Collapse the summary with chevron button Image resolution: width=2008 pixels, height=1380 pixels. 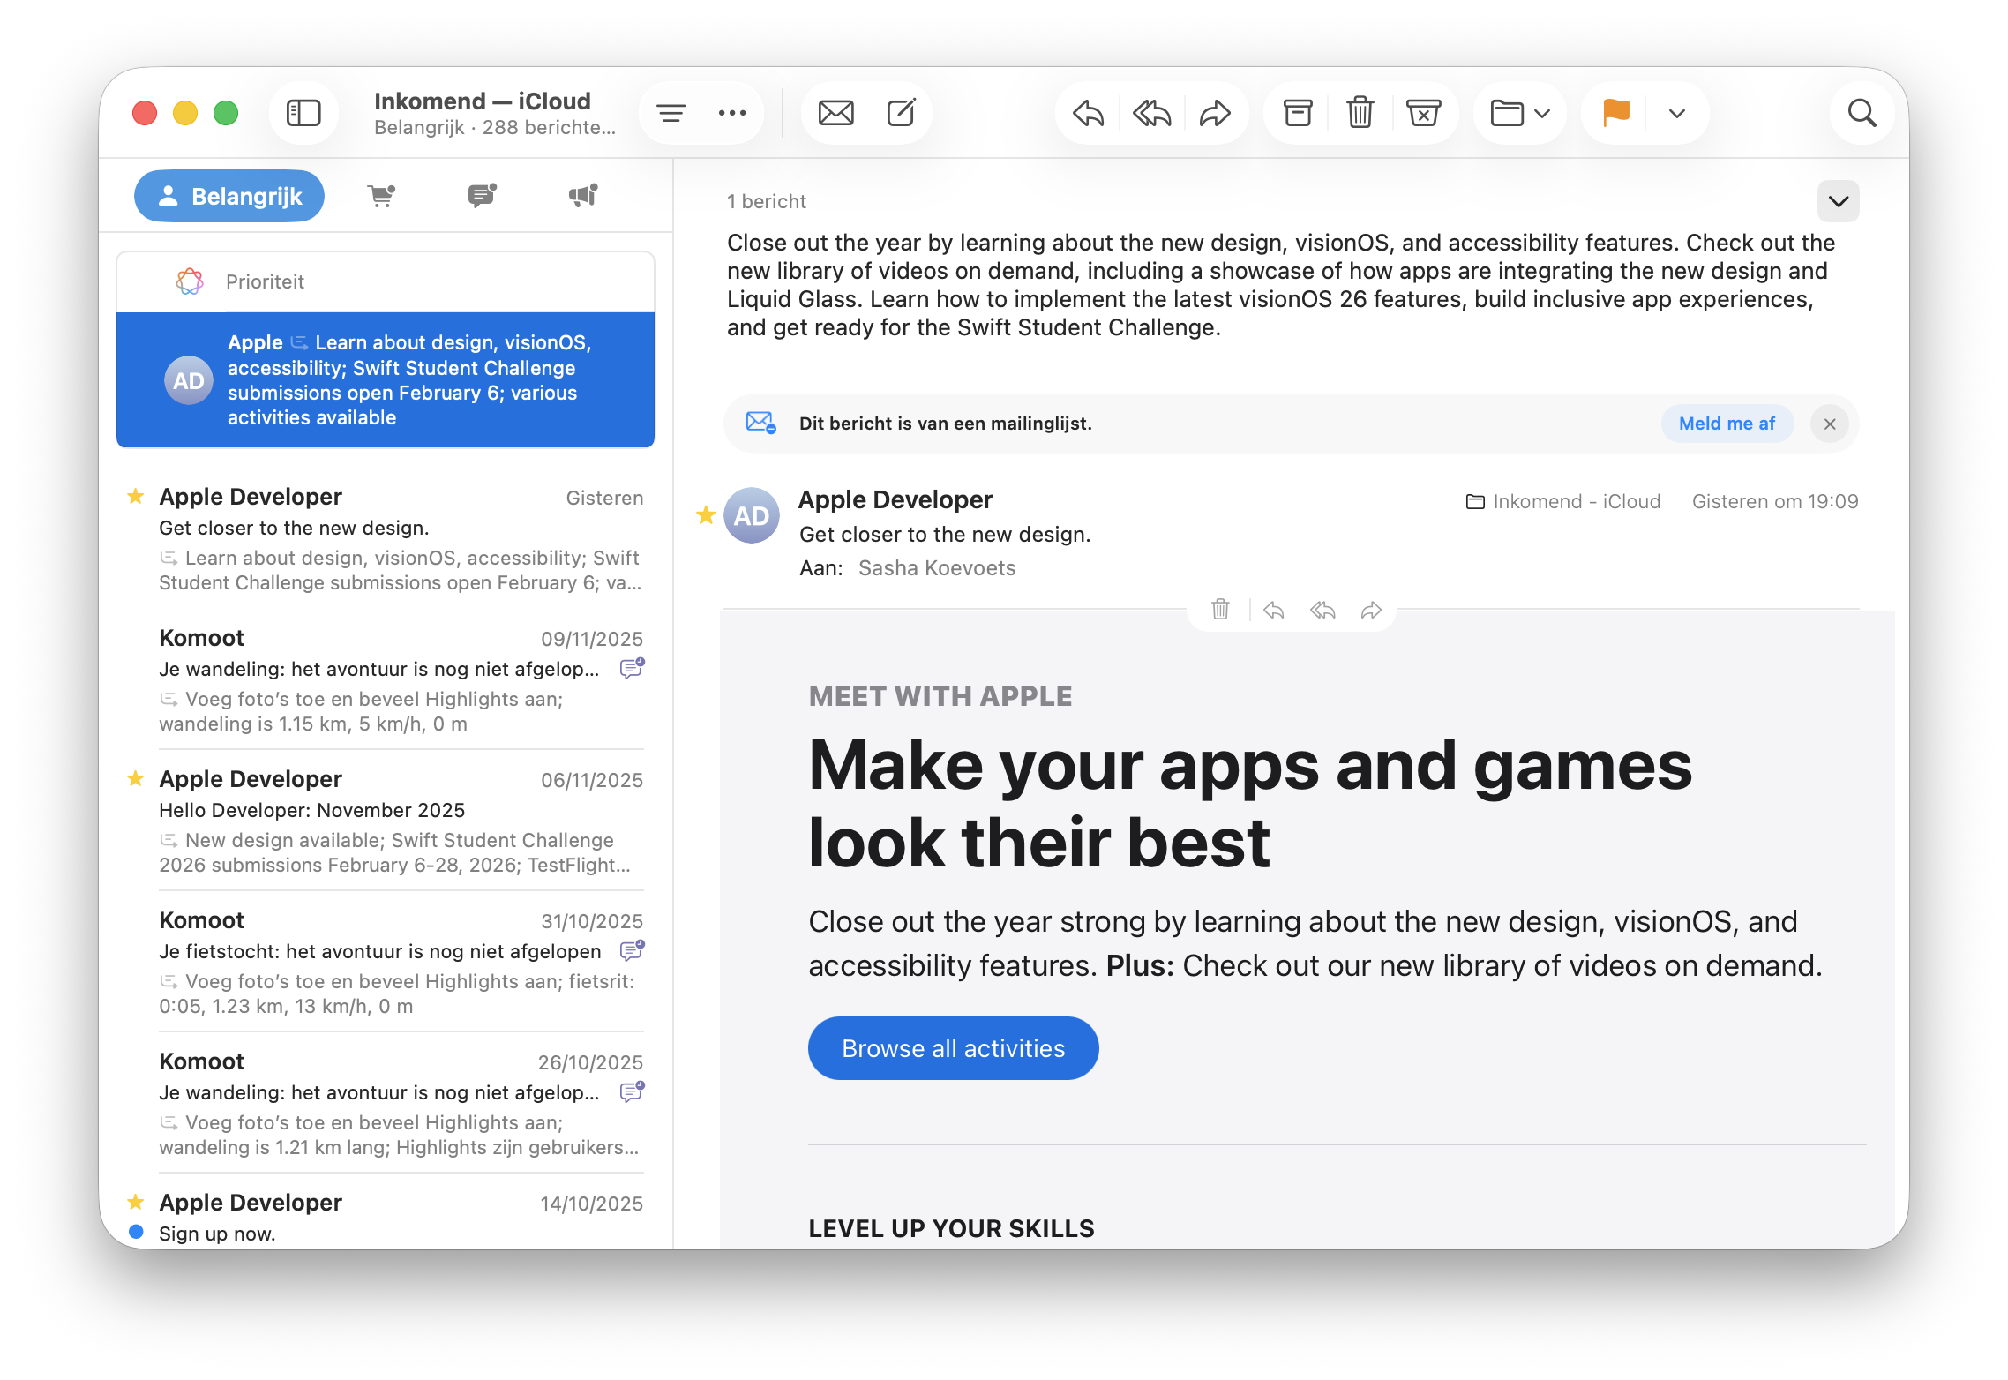coord(1838,201)
